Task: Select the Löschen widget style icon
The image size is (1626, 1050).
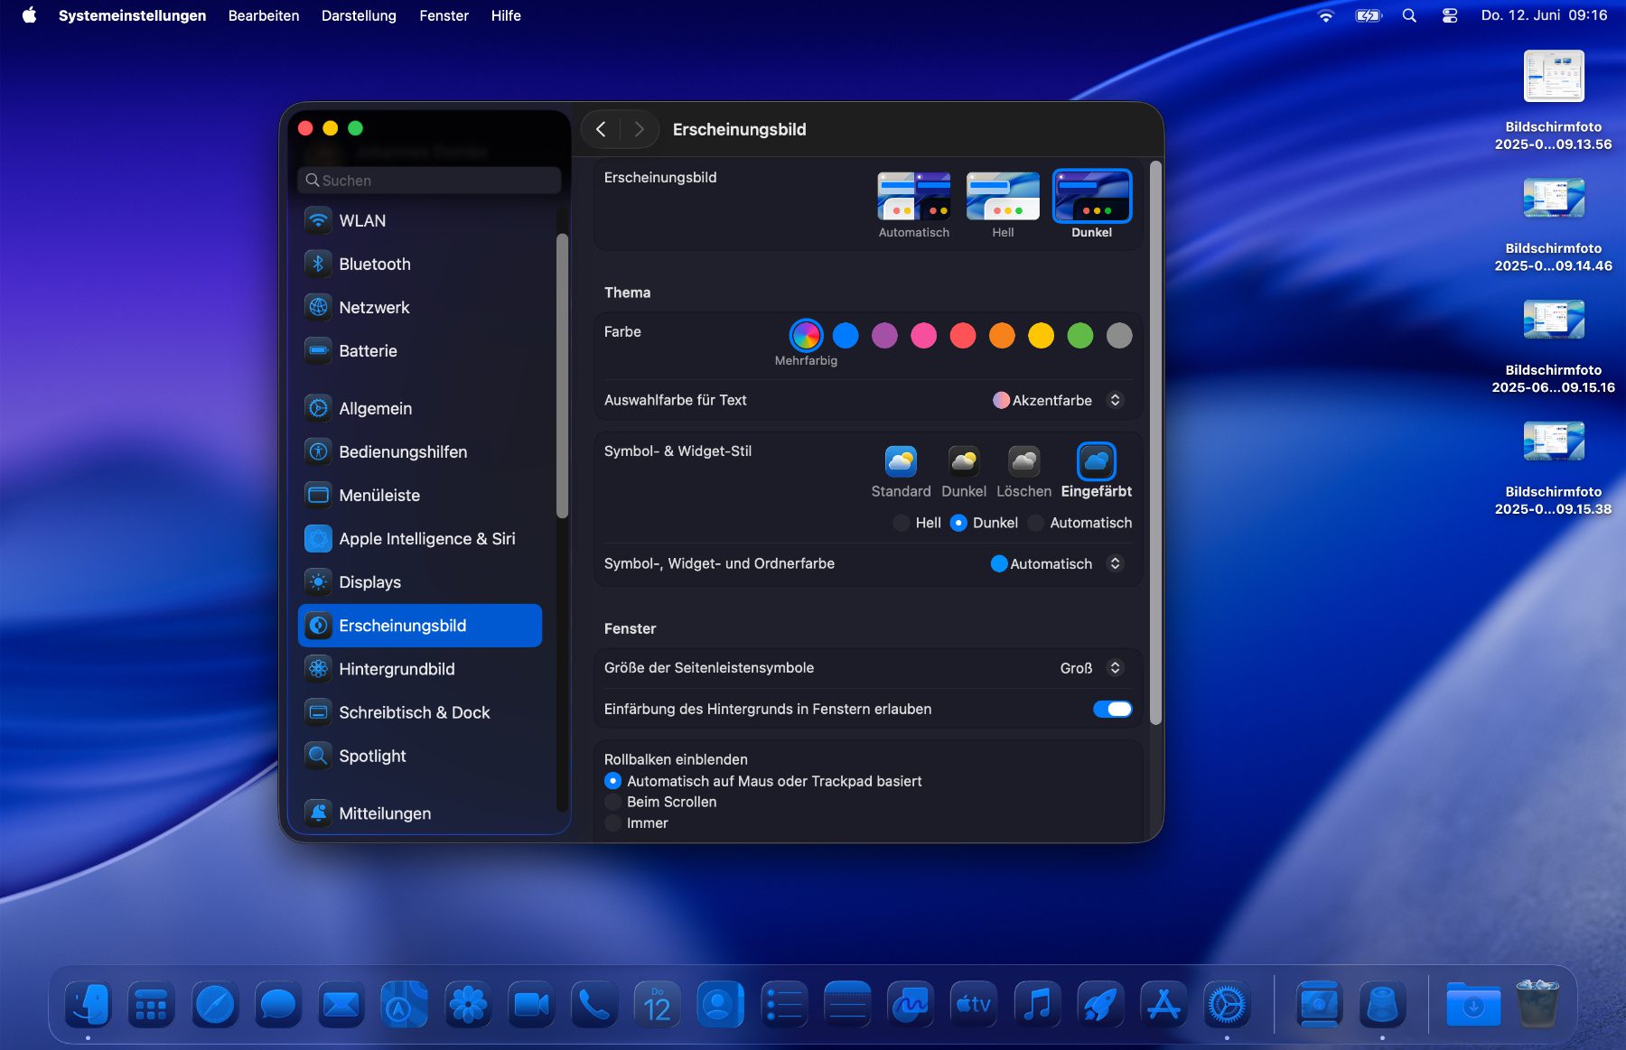Action: [1023, 461]
